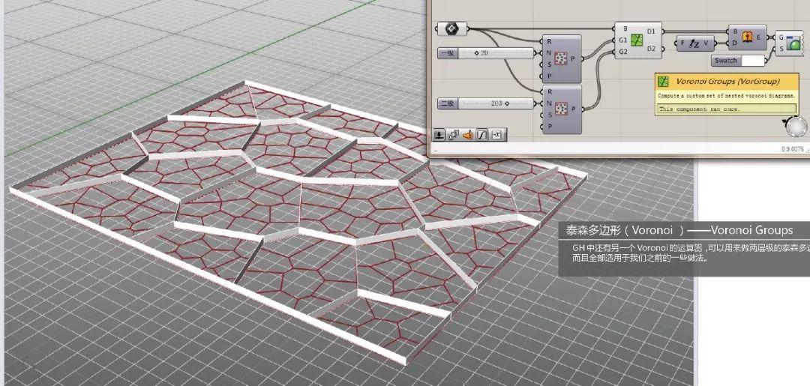Click caption line '而且全部适用于我们之前的一些做法'

pyautogui.click(x=639, y=258)
